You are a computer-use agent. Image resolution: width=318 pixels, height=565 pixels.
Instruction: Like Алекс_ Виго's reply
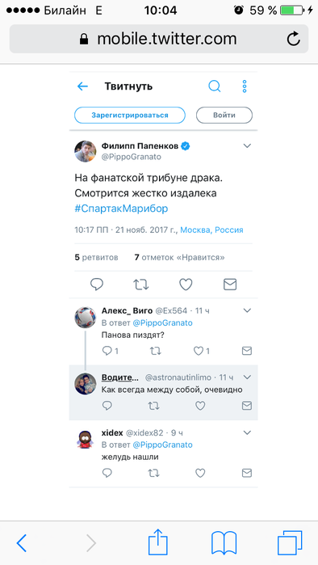coord(199,351)
